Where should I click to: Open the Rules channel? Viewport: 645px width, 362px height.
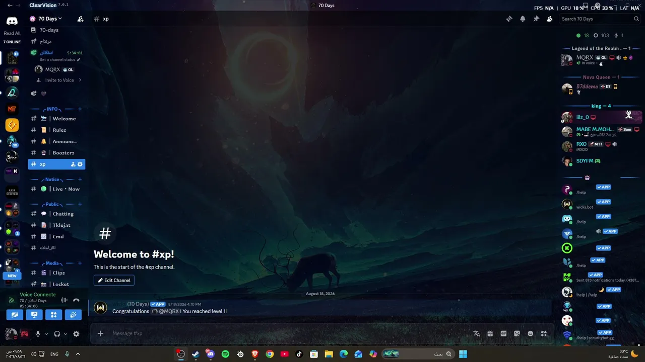pyautogui.click(x=56, y=130)
